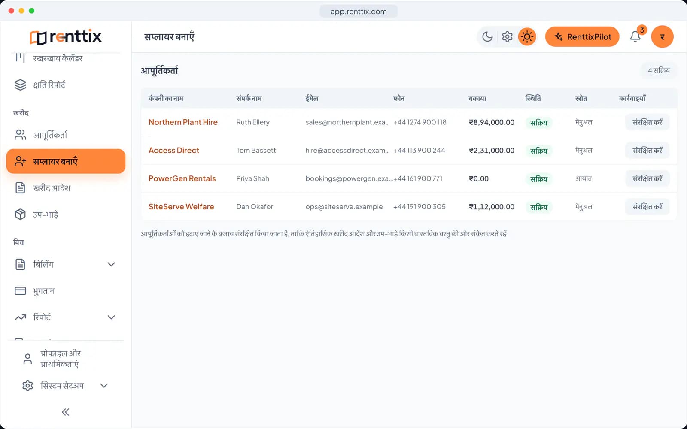Screen dimensions: 687x429
Task: Archive Access Direct via संरक्षित करें
Action: (x=647, y=151)
